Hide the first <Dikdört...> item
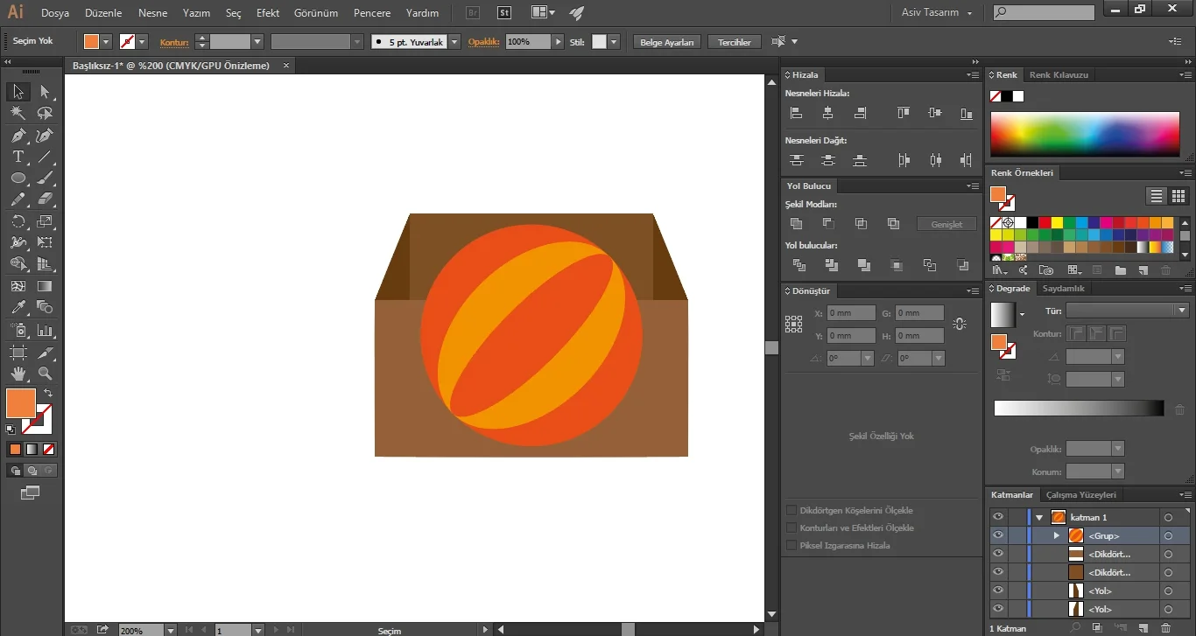This screenshot has height=636, width=1196. pos(997,554)
